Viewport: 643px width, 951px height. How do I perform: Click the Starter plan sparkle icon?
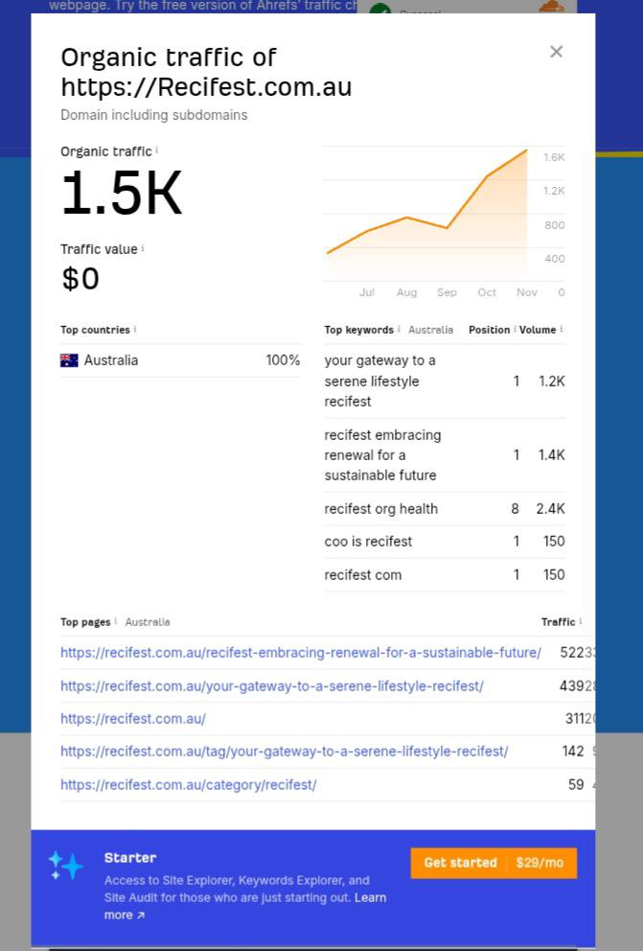66,865
